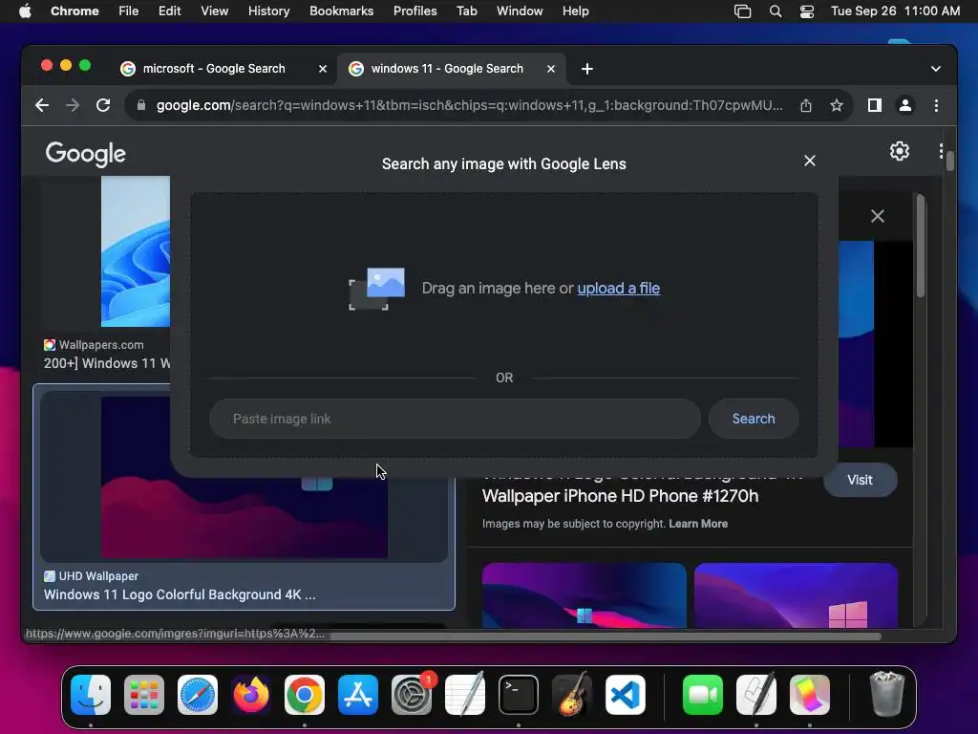Open the History menu
Viewport: 978px width, 734px height.
pyautogui.click(x=268, y=11)
